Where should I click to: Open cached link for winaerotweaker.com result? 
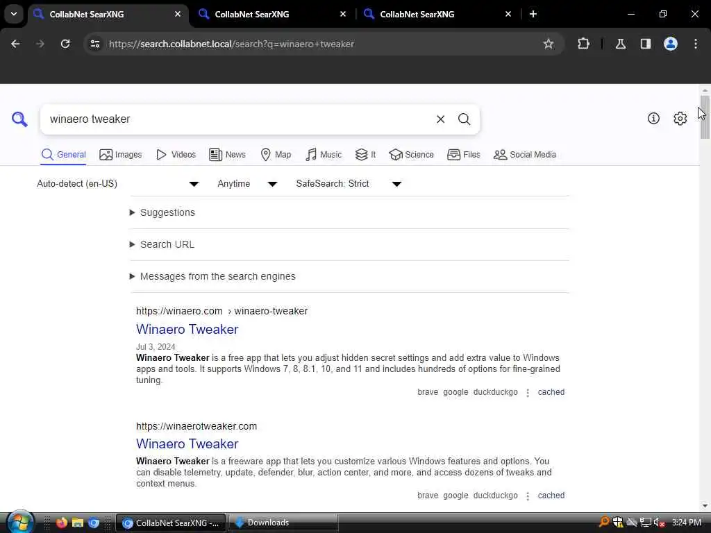point(551,496)
